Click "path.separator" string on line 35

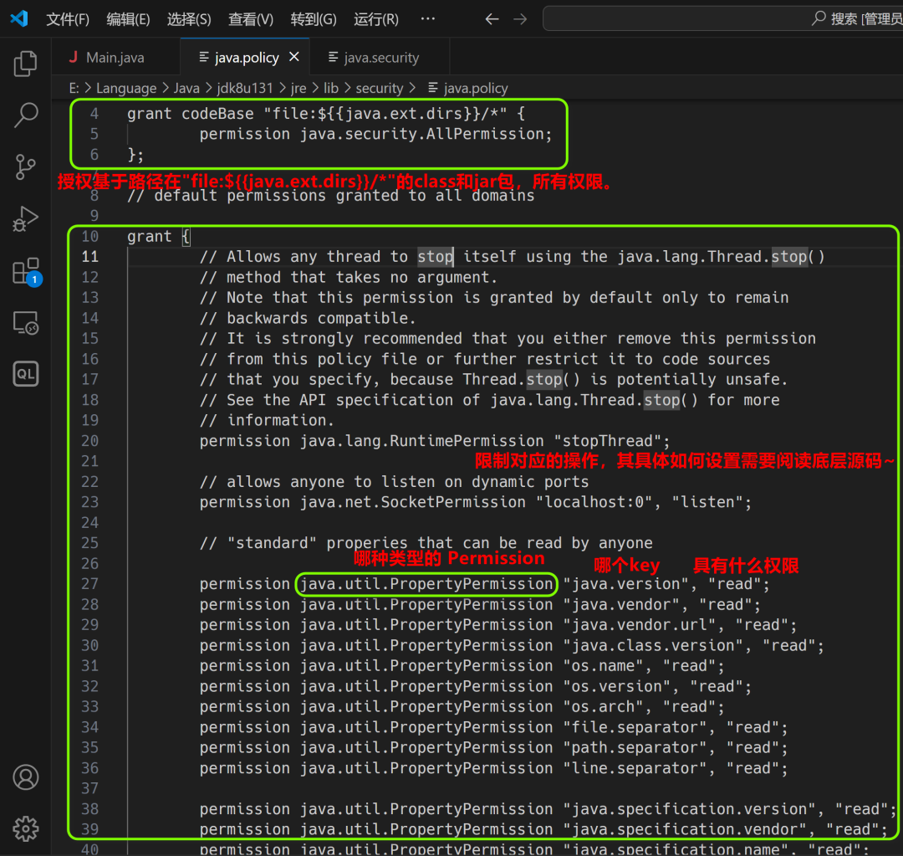pos(634,747)
